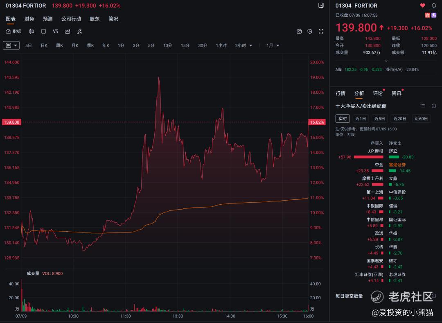Select the 年K timeframe
Screen dimensions: 442x323
pyautogui.click(x=106, y=45)
